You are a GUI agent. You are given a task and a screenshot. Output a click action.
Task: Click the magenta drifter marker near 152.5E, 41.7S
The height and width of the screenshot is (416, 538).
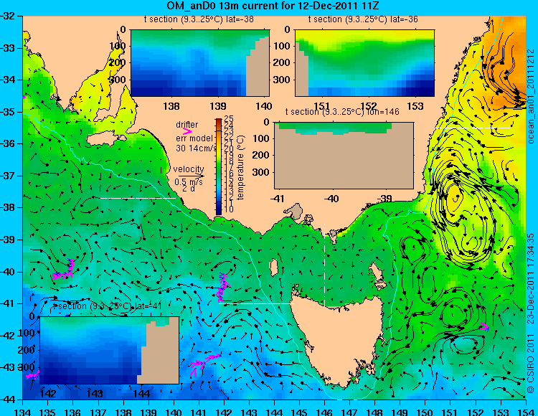(485, 326)
